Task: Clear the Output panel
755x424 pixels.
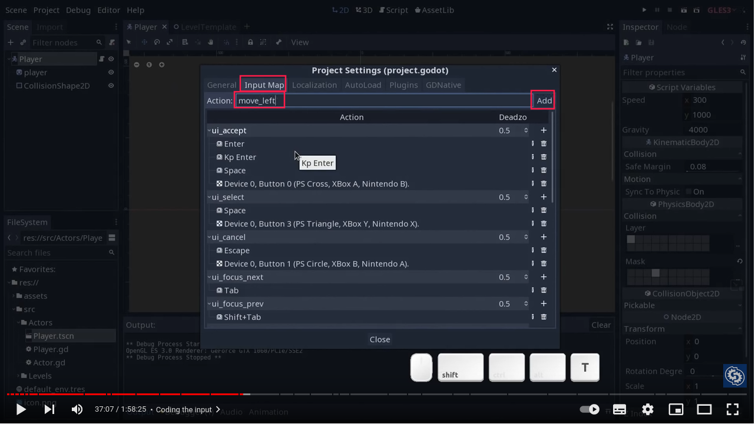Action: point(601,325)
